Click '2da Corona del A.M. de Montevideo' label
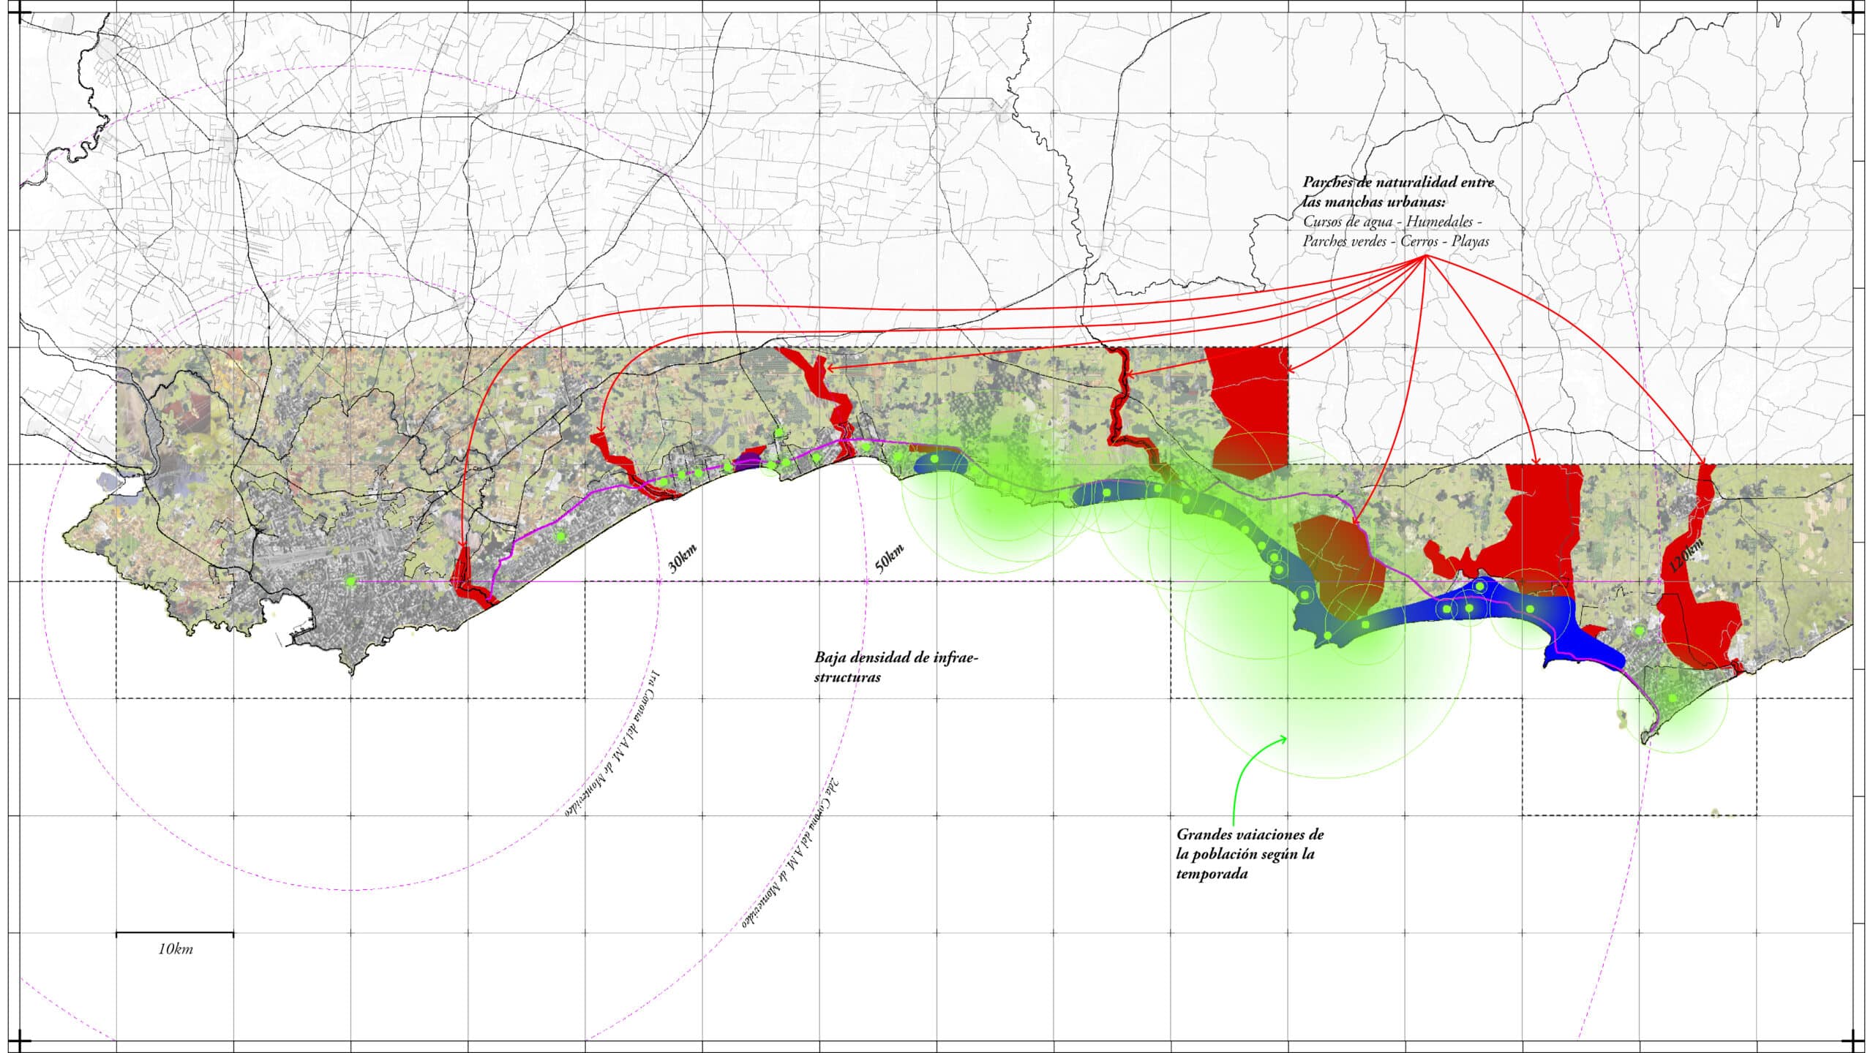The width and height of the screenshot is (1873, 1053). (x=790, y=853)
